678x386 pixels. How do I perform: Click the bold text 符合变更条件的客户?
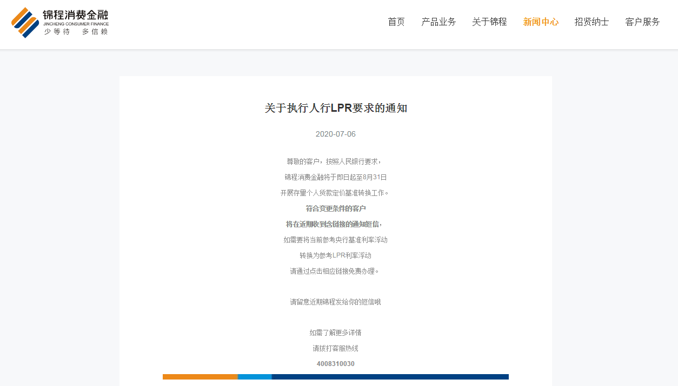(336, 208)
